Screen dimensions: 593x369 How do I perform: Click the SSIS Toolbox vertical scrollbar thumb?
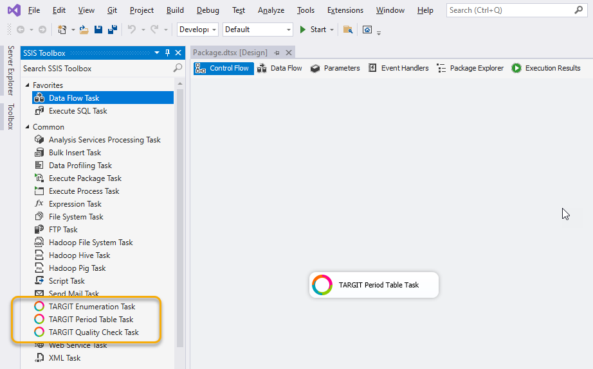tap(180, 218)
